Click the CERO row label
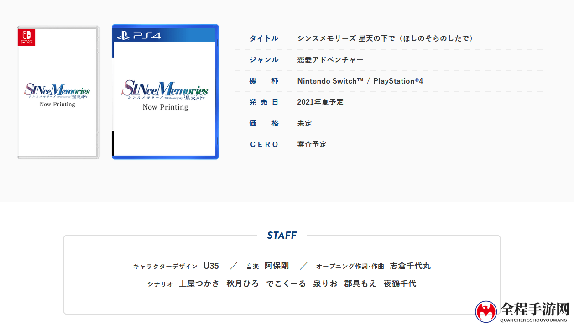The height and width of the screenshot is (325, 574). tap(264, 144)
